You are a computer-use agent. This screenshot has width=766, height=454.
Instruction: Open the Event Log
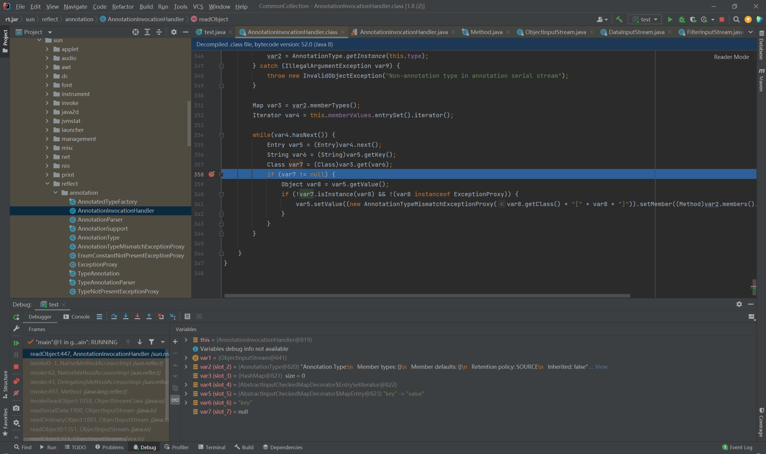[x=737, y=447]
